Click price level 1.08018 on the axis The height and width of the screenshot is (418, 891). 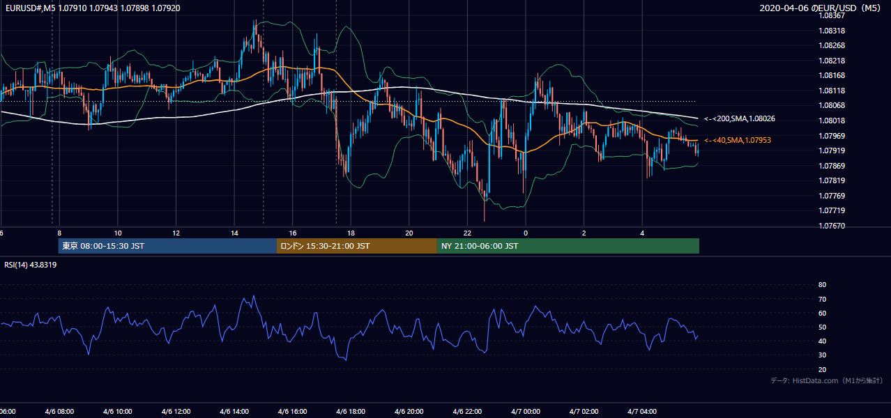pos(832,121)
